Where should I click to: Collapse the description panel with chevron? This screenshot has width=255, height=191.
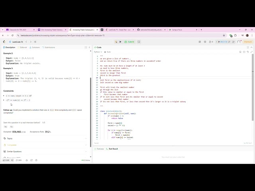pos(89,47)
